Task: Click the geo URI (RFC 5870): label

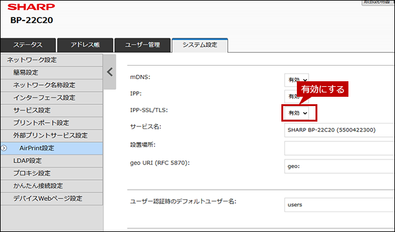Action: pyautogui.click(x=160, y=163)
